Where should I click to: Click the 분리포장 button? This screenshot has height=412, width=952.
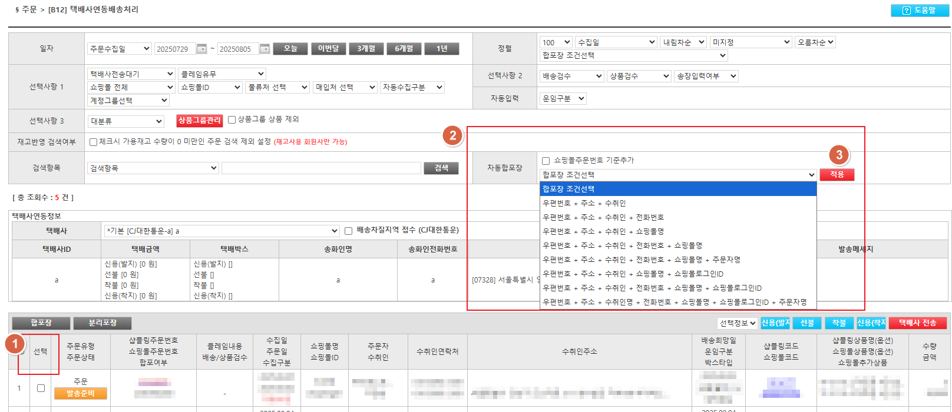(x=103, y=323)
